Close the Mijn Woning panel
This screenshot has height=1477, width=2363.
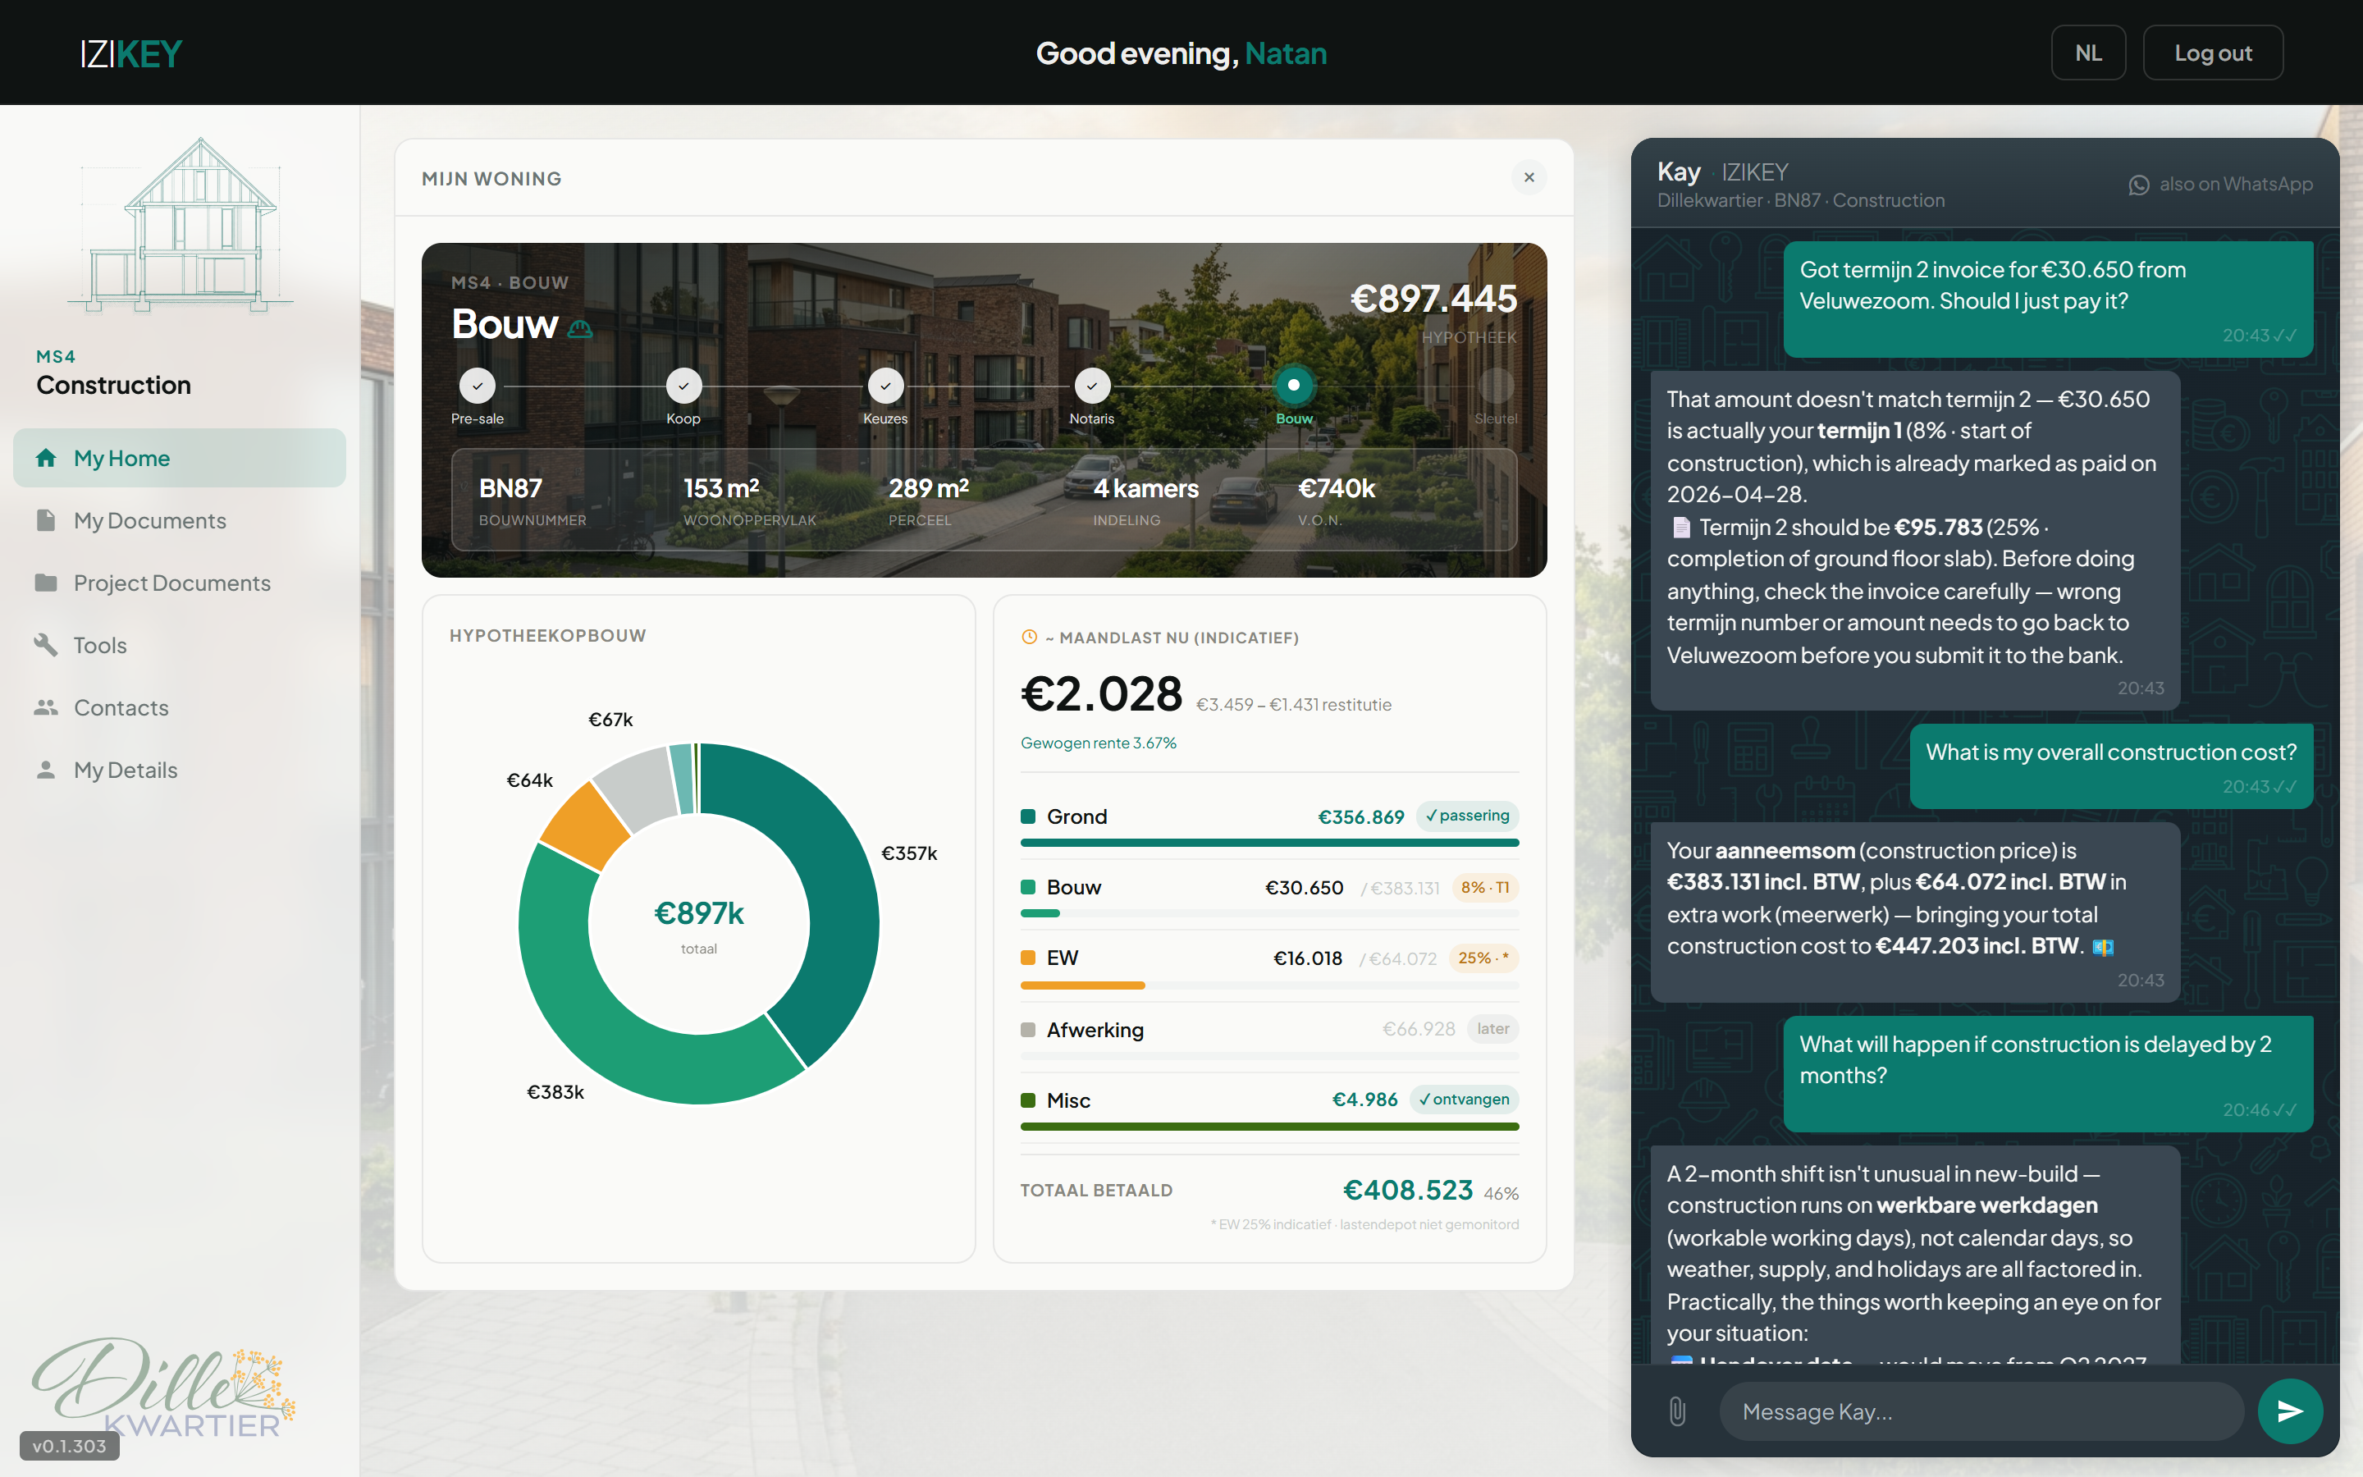coord(1529,176)
